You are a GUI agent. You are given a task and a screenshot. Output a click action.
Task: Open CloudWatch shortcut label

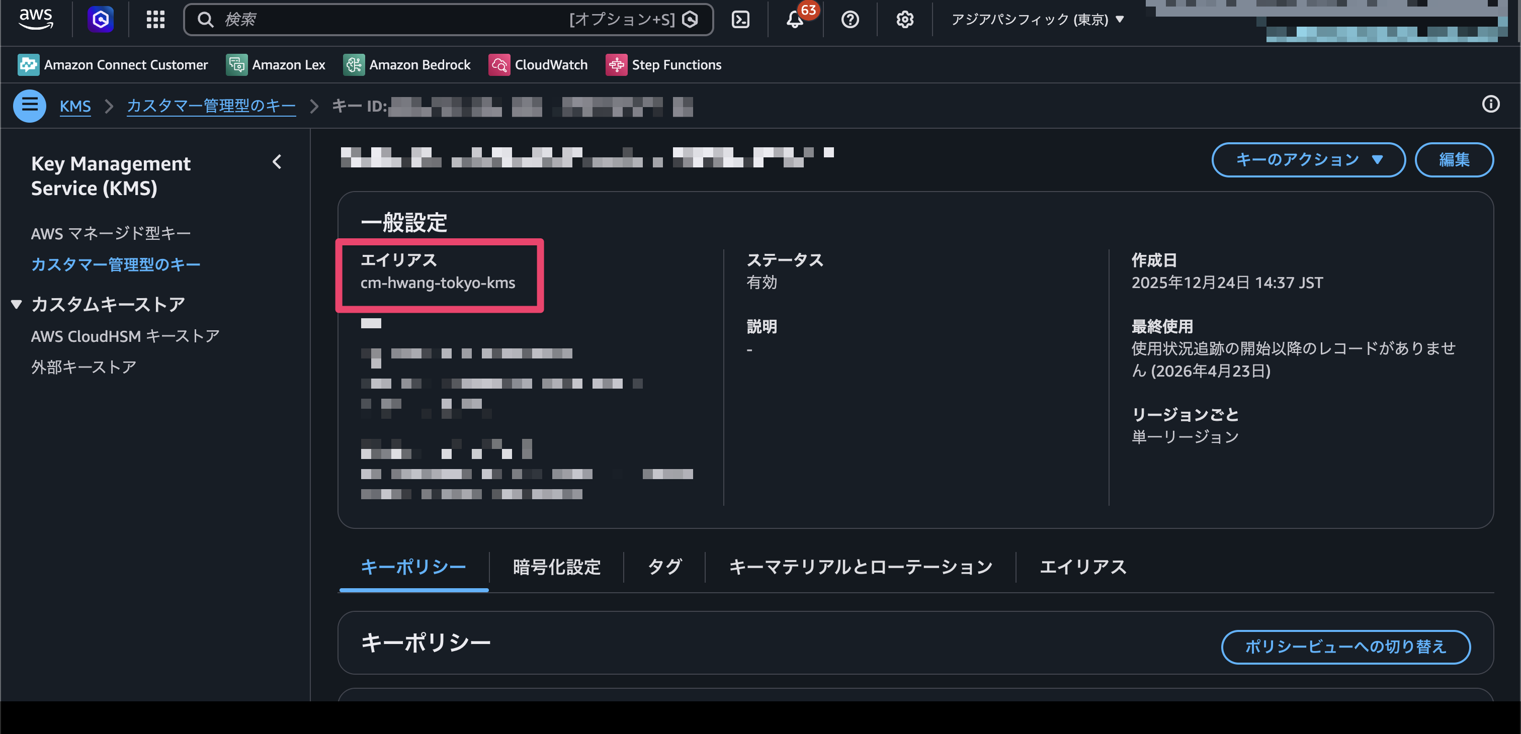coord(551,64)
